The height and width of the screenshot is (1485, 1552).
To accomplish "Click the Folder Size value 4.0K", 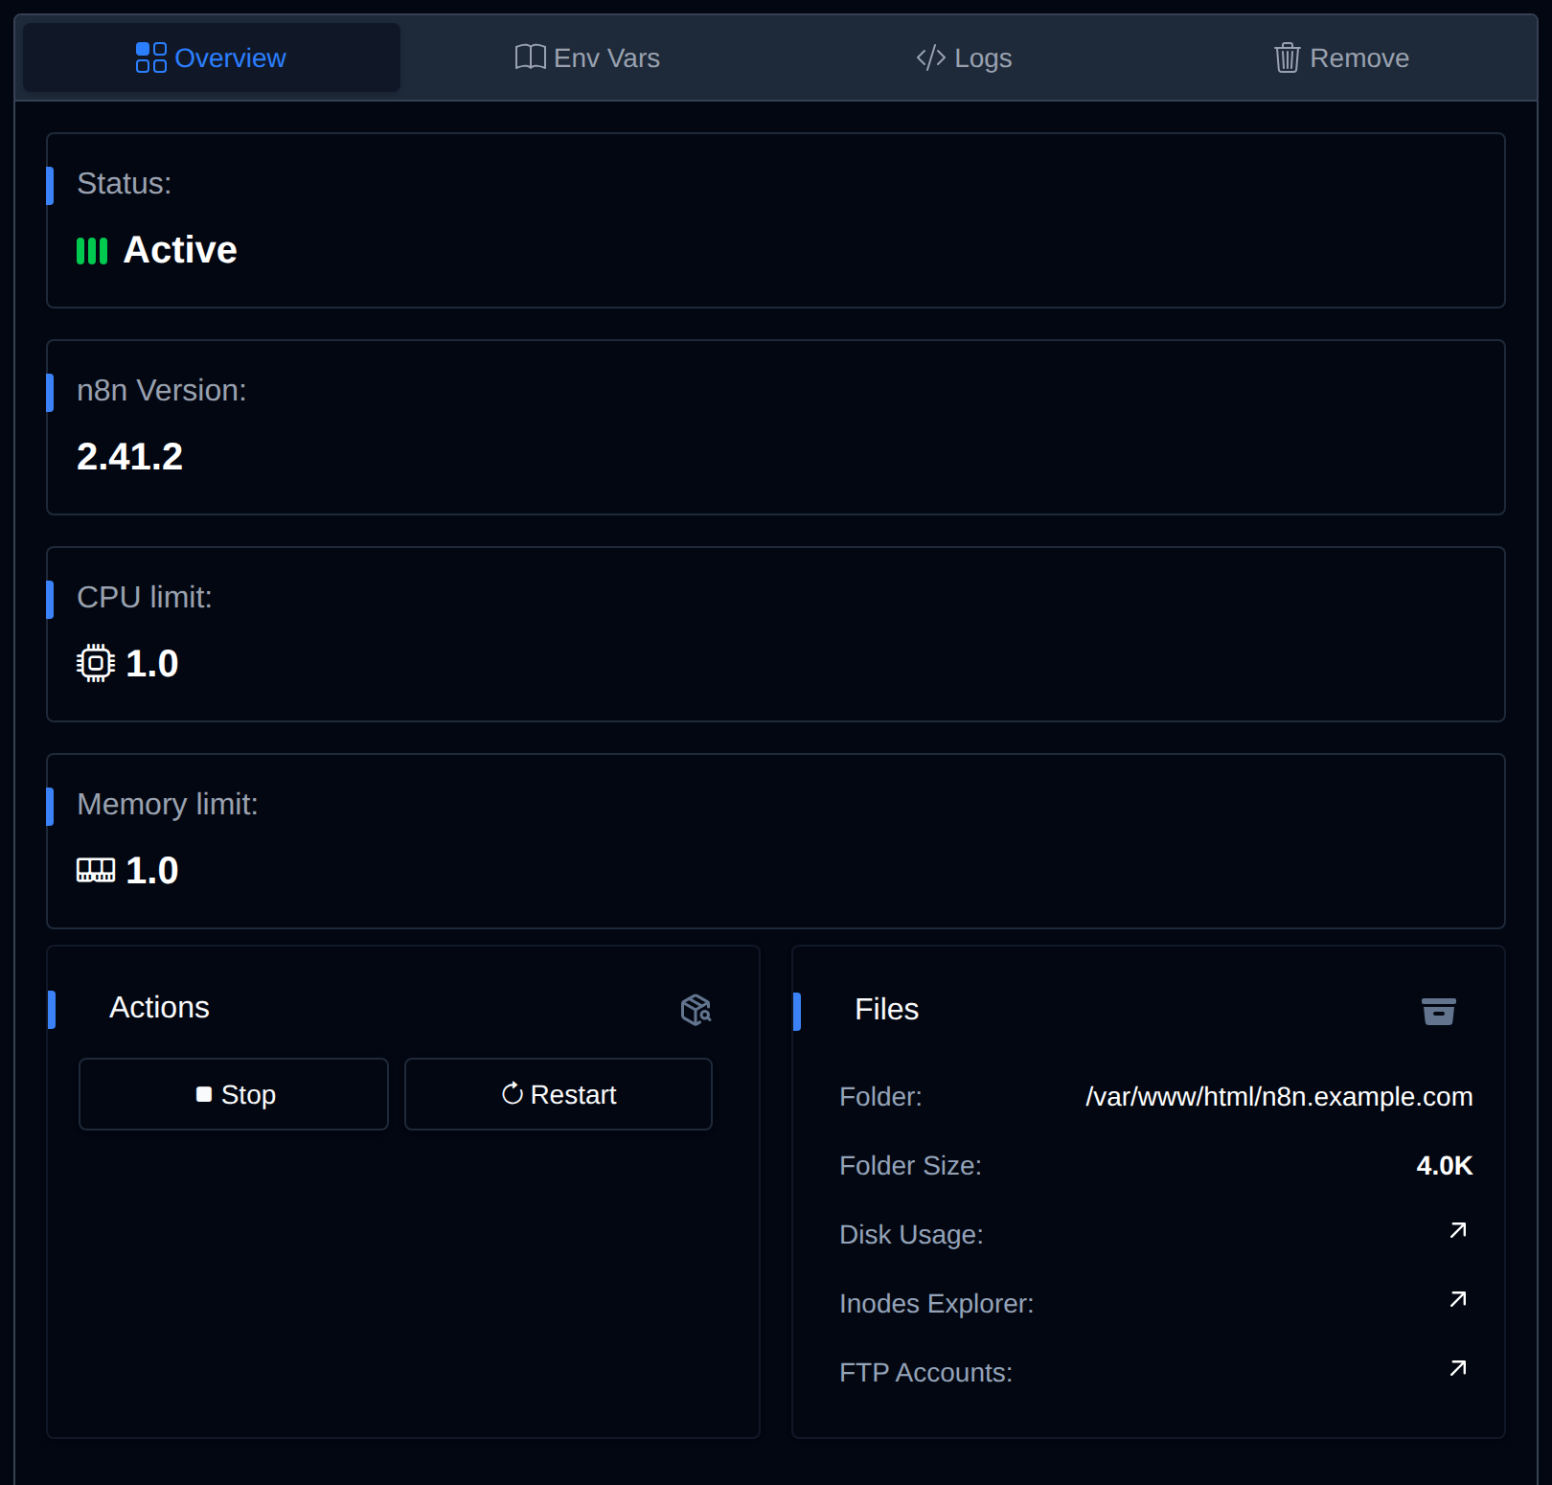I will pyautogui.click(x=1445, y=1165).
